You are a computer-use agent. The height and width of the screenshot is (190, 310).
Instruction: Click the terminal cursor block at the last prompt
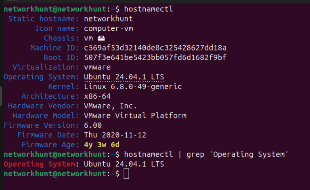(x=126, y=174)
